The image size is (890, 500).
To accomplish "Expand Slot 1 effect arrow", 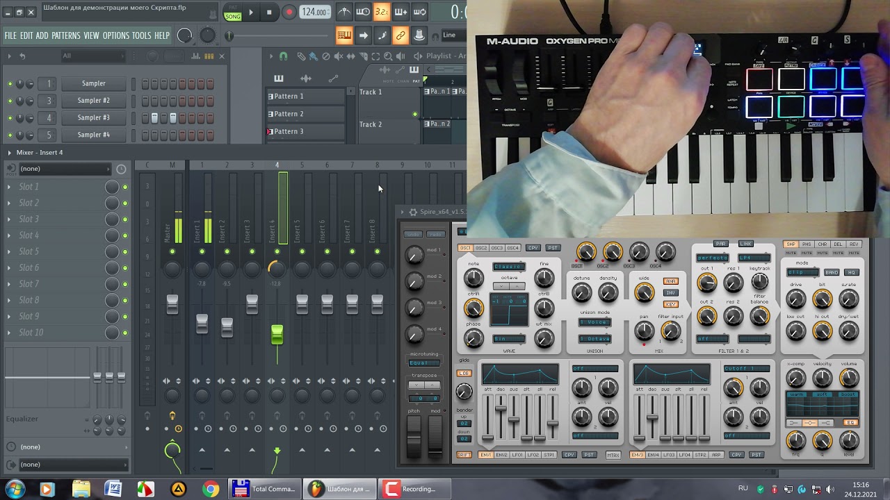I will tap(9, 187).
